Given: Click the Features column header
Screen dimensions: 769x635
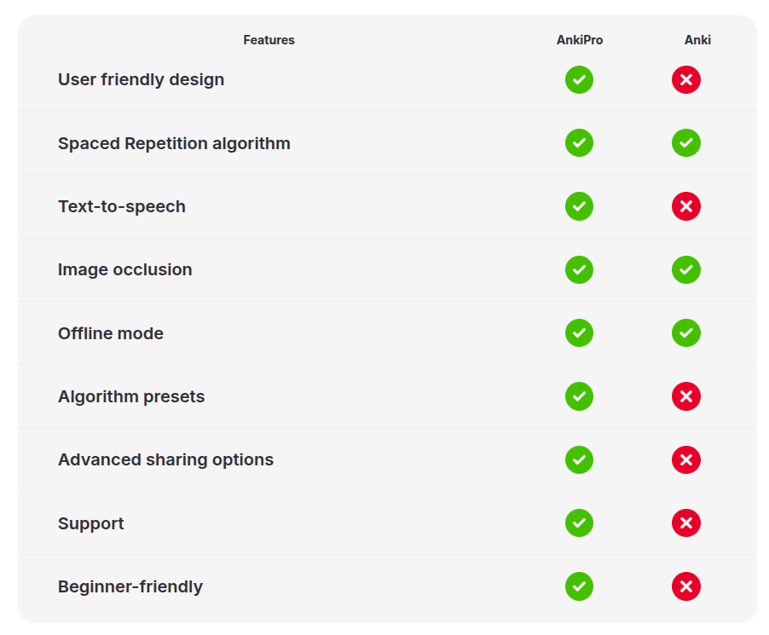Looking at the screenshot, I should tap(269, 40).
